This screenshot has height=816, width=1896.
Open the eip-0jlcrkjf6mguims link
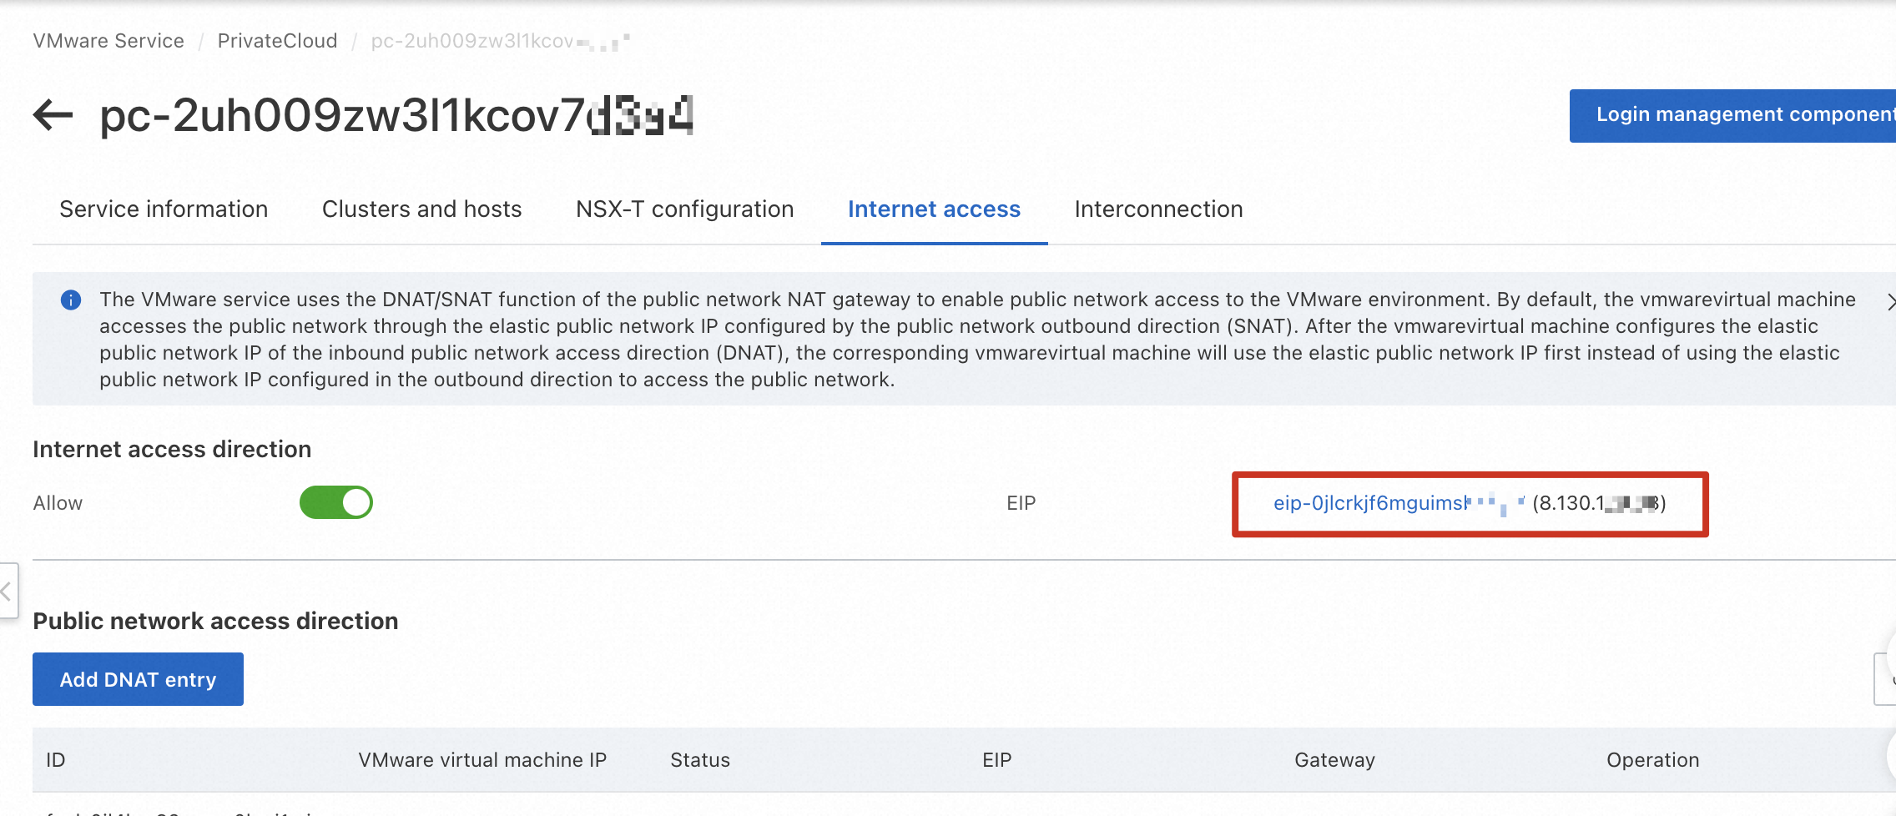[1371, 503]
